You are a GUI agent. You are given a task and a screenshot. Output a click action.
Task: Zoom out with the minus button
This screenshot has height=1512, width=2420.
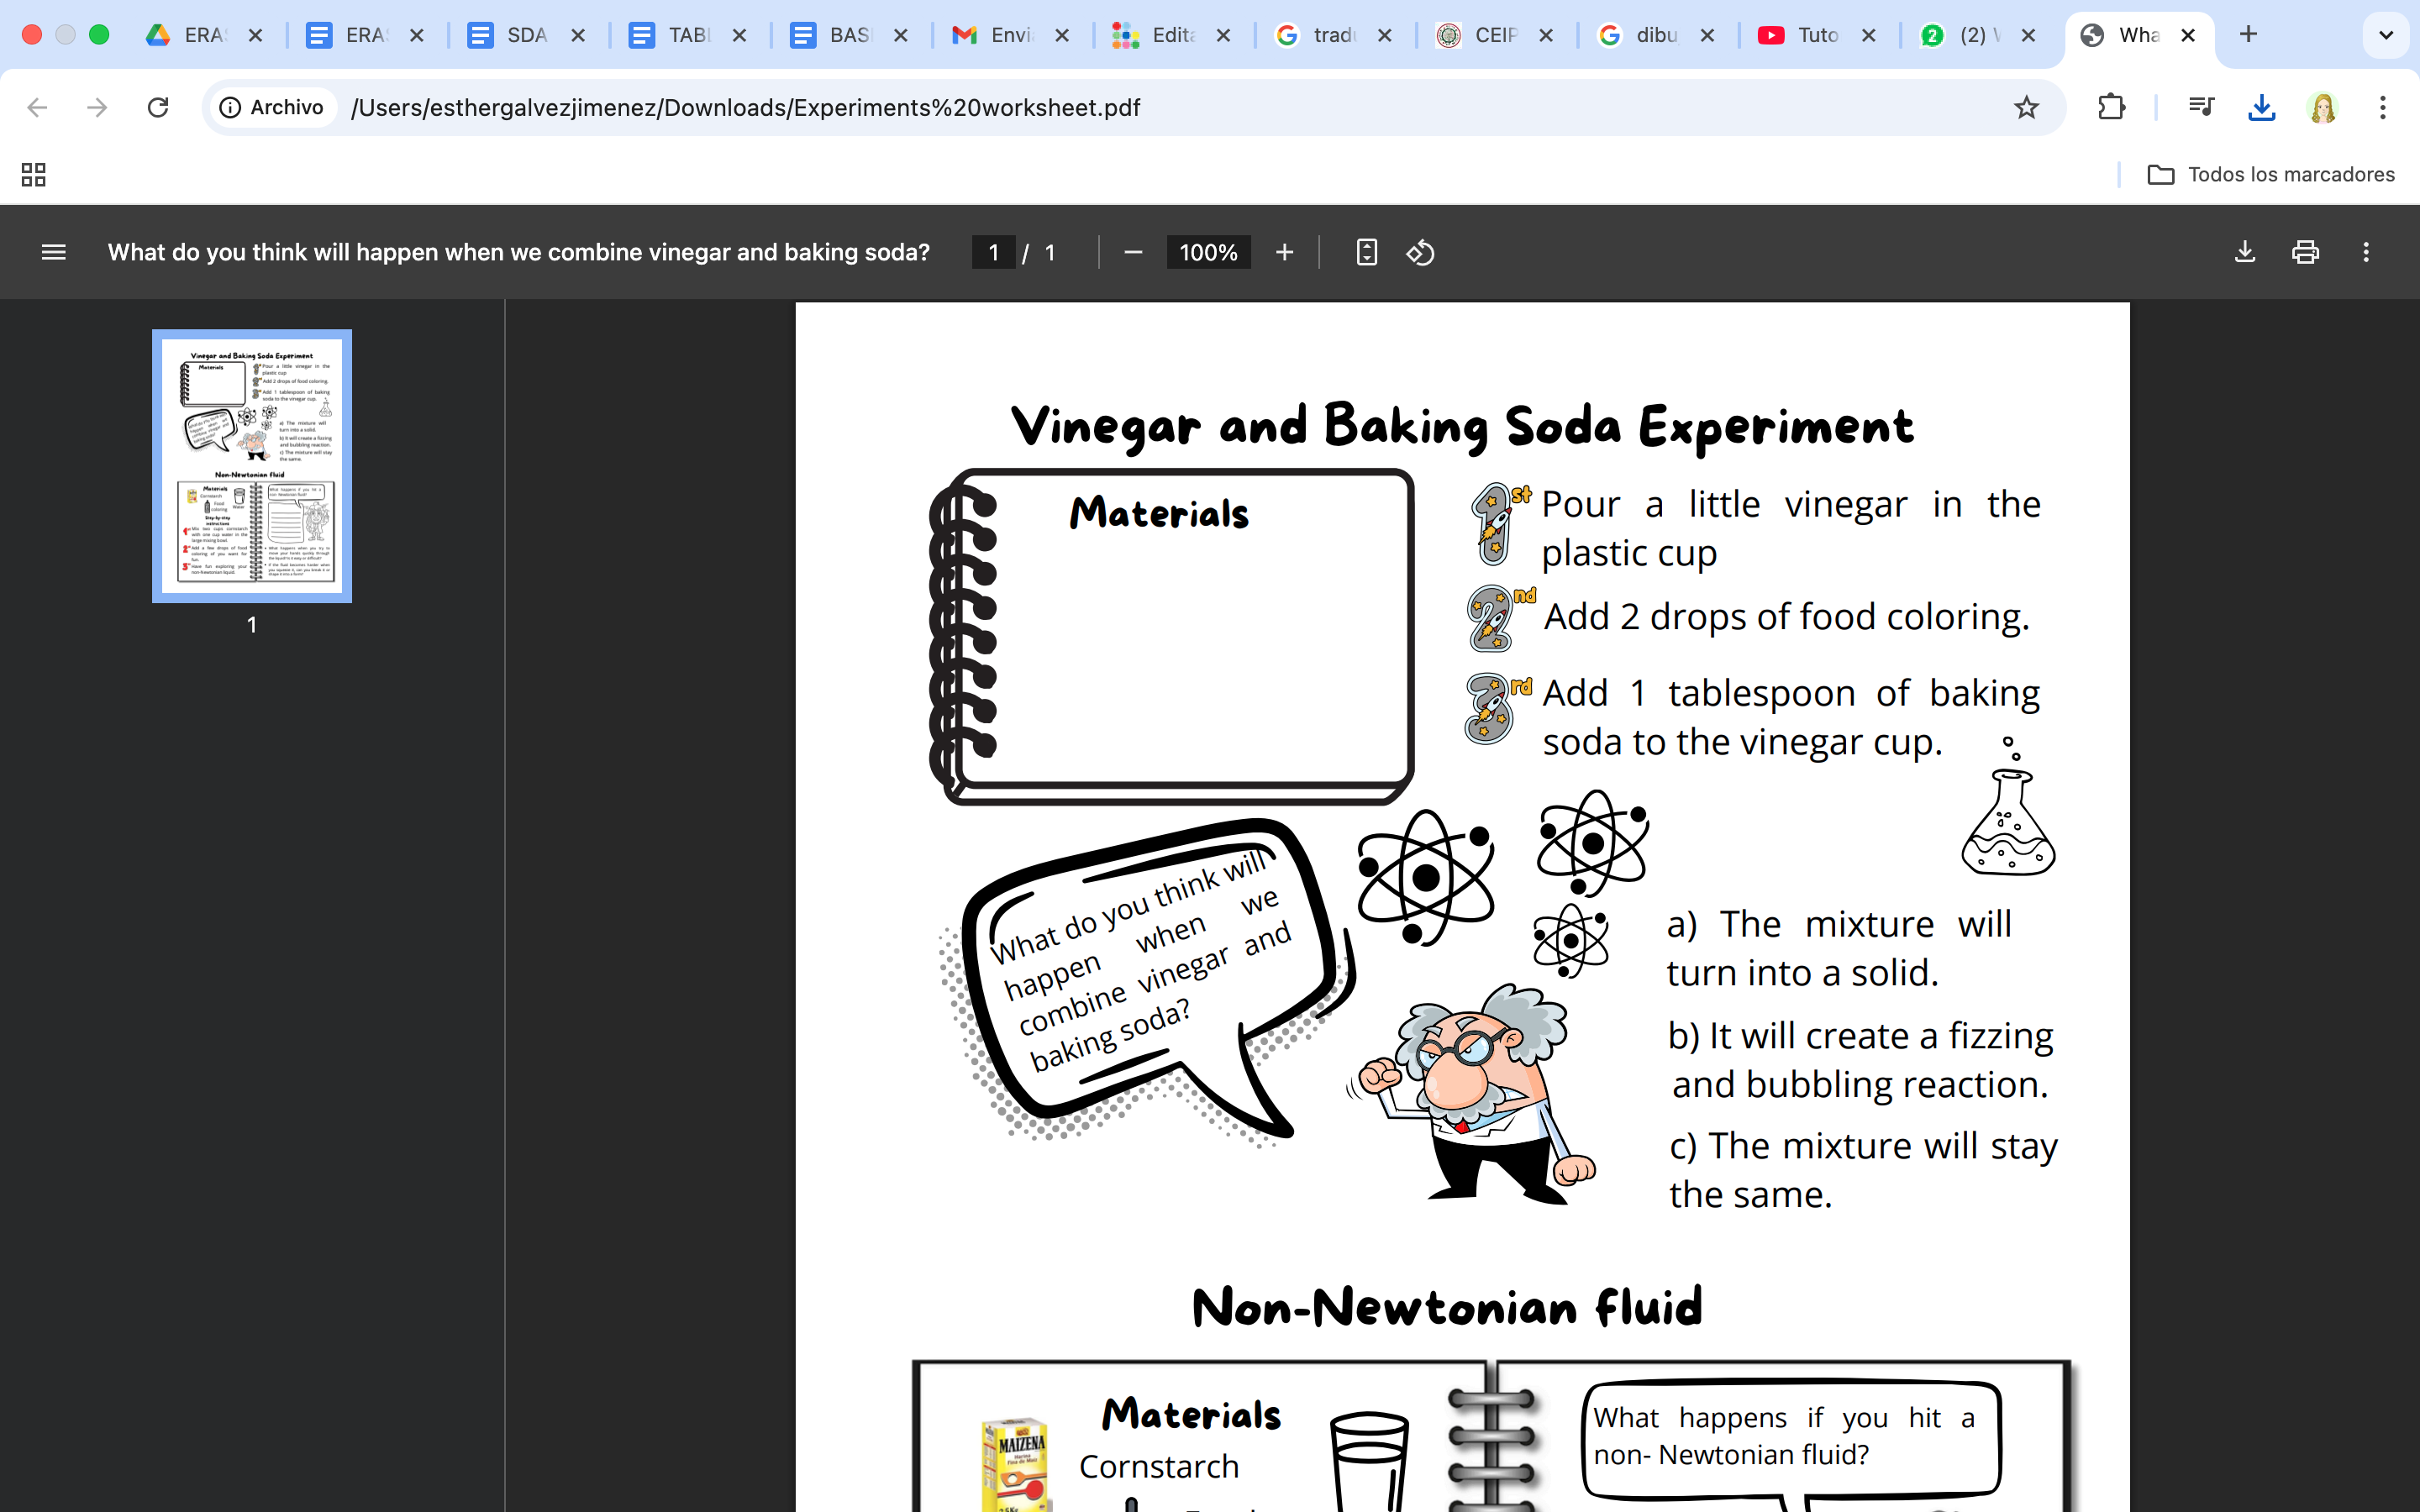point(1133,252)
